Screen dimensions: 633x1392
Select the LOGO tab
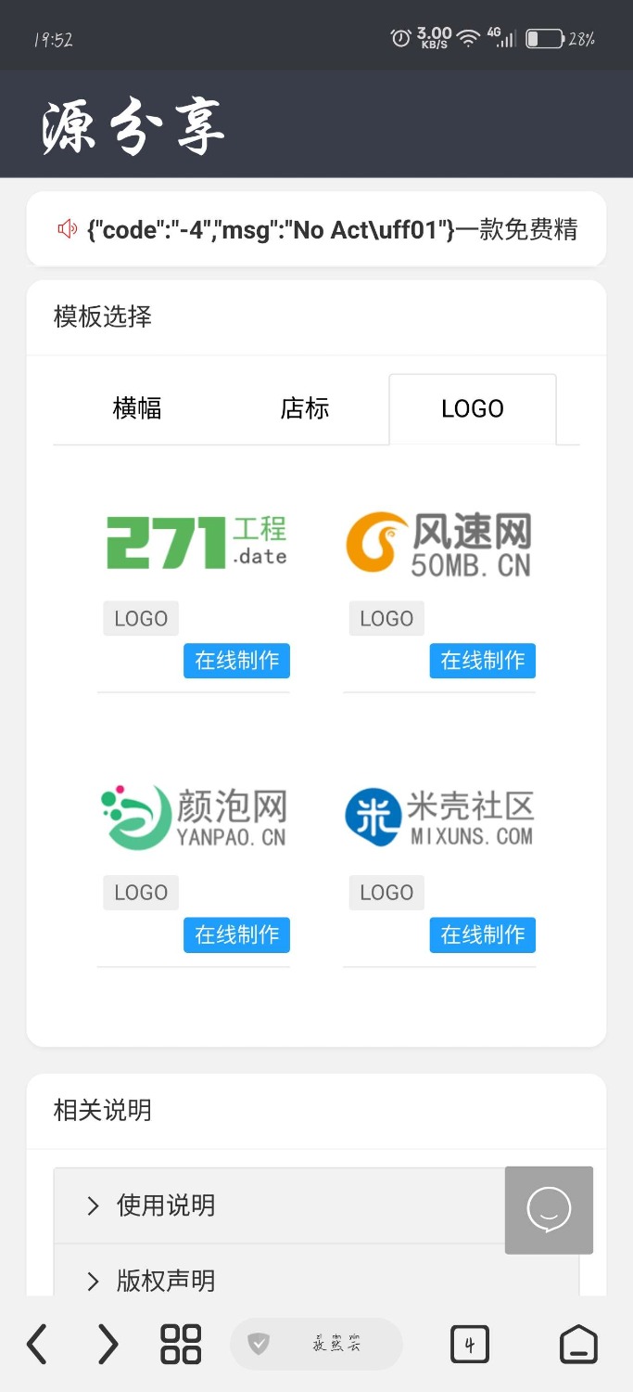pyautogui.click(x=473, y=409)
